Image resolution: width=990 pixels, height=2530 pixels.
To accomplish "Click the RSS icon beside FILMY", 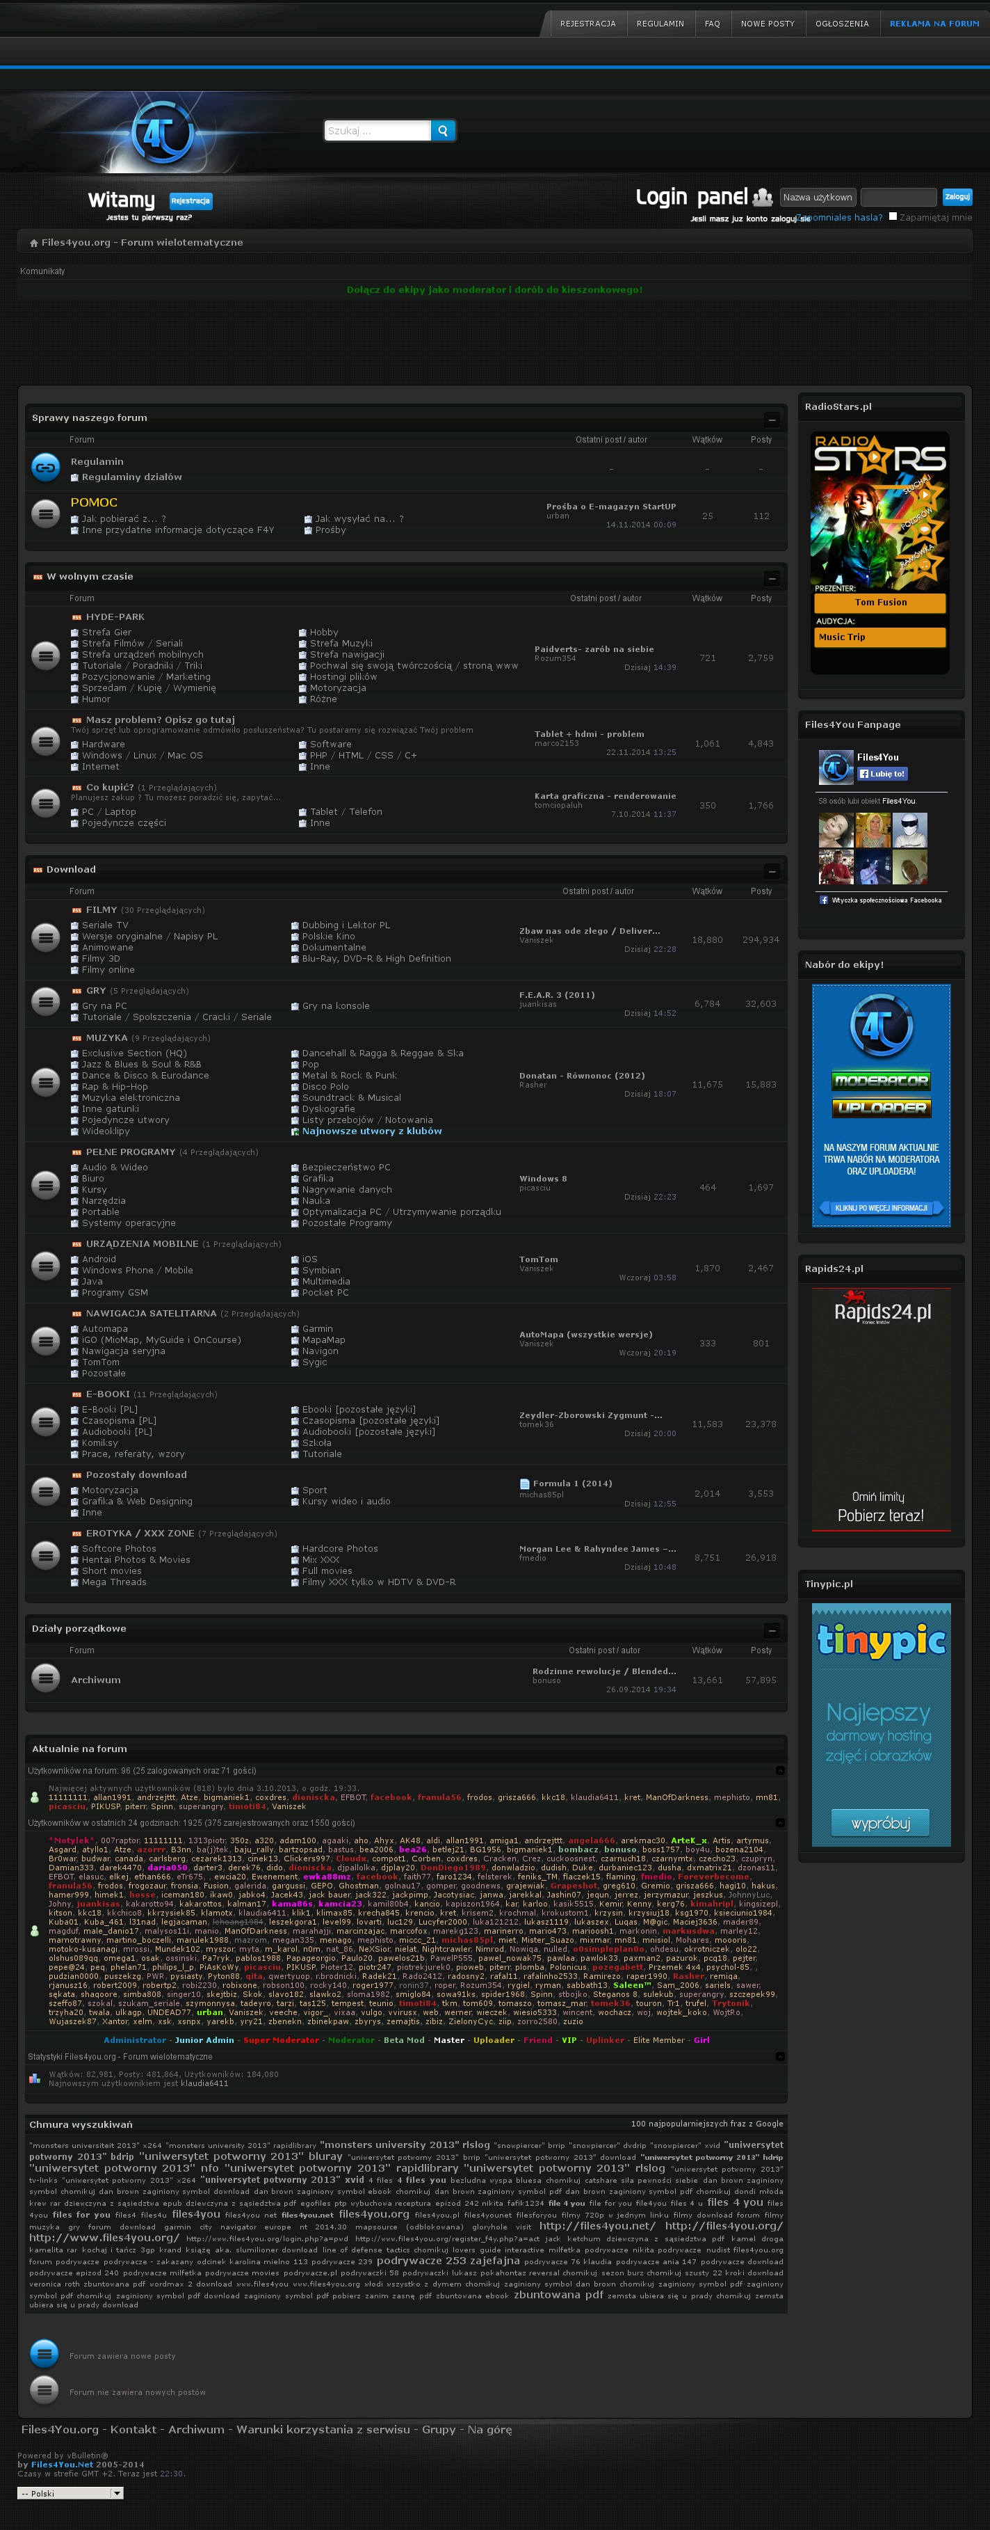I will pyautogui.click(x=76, y=910).
